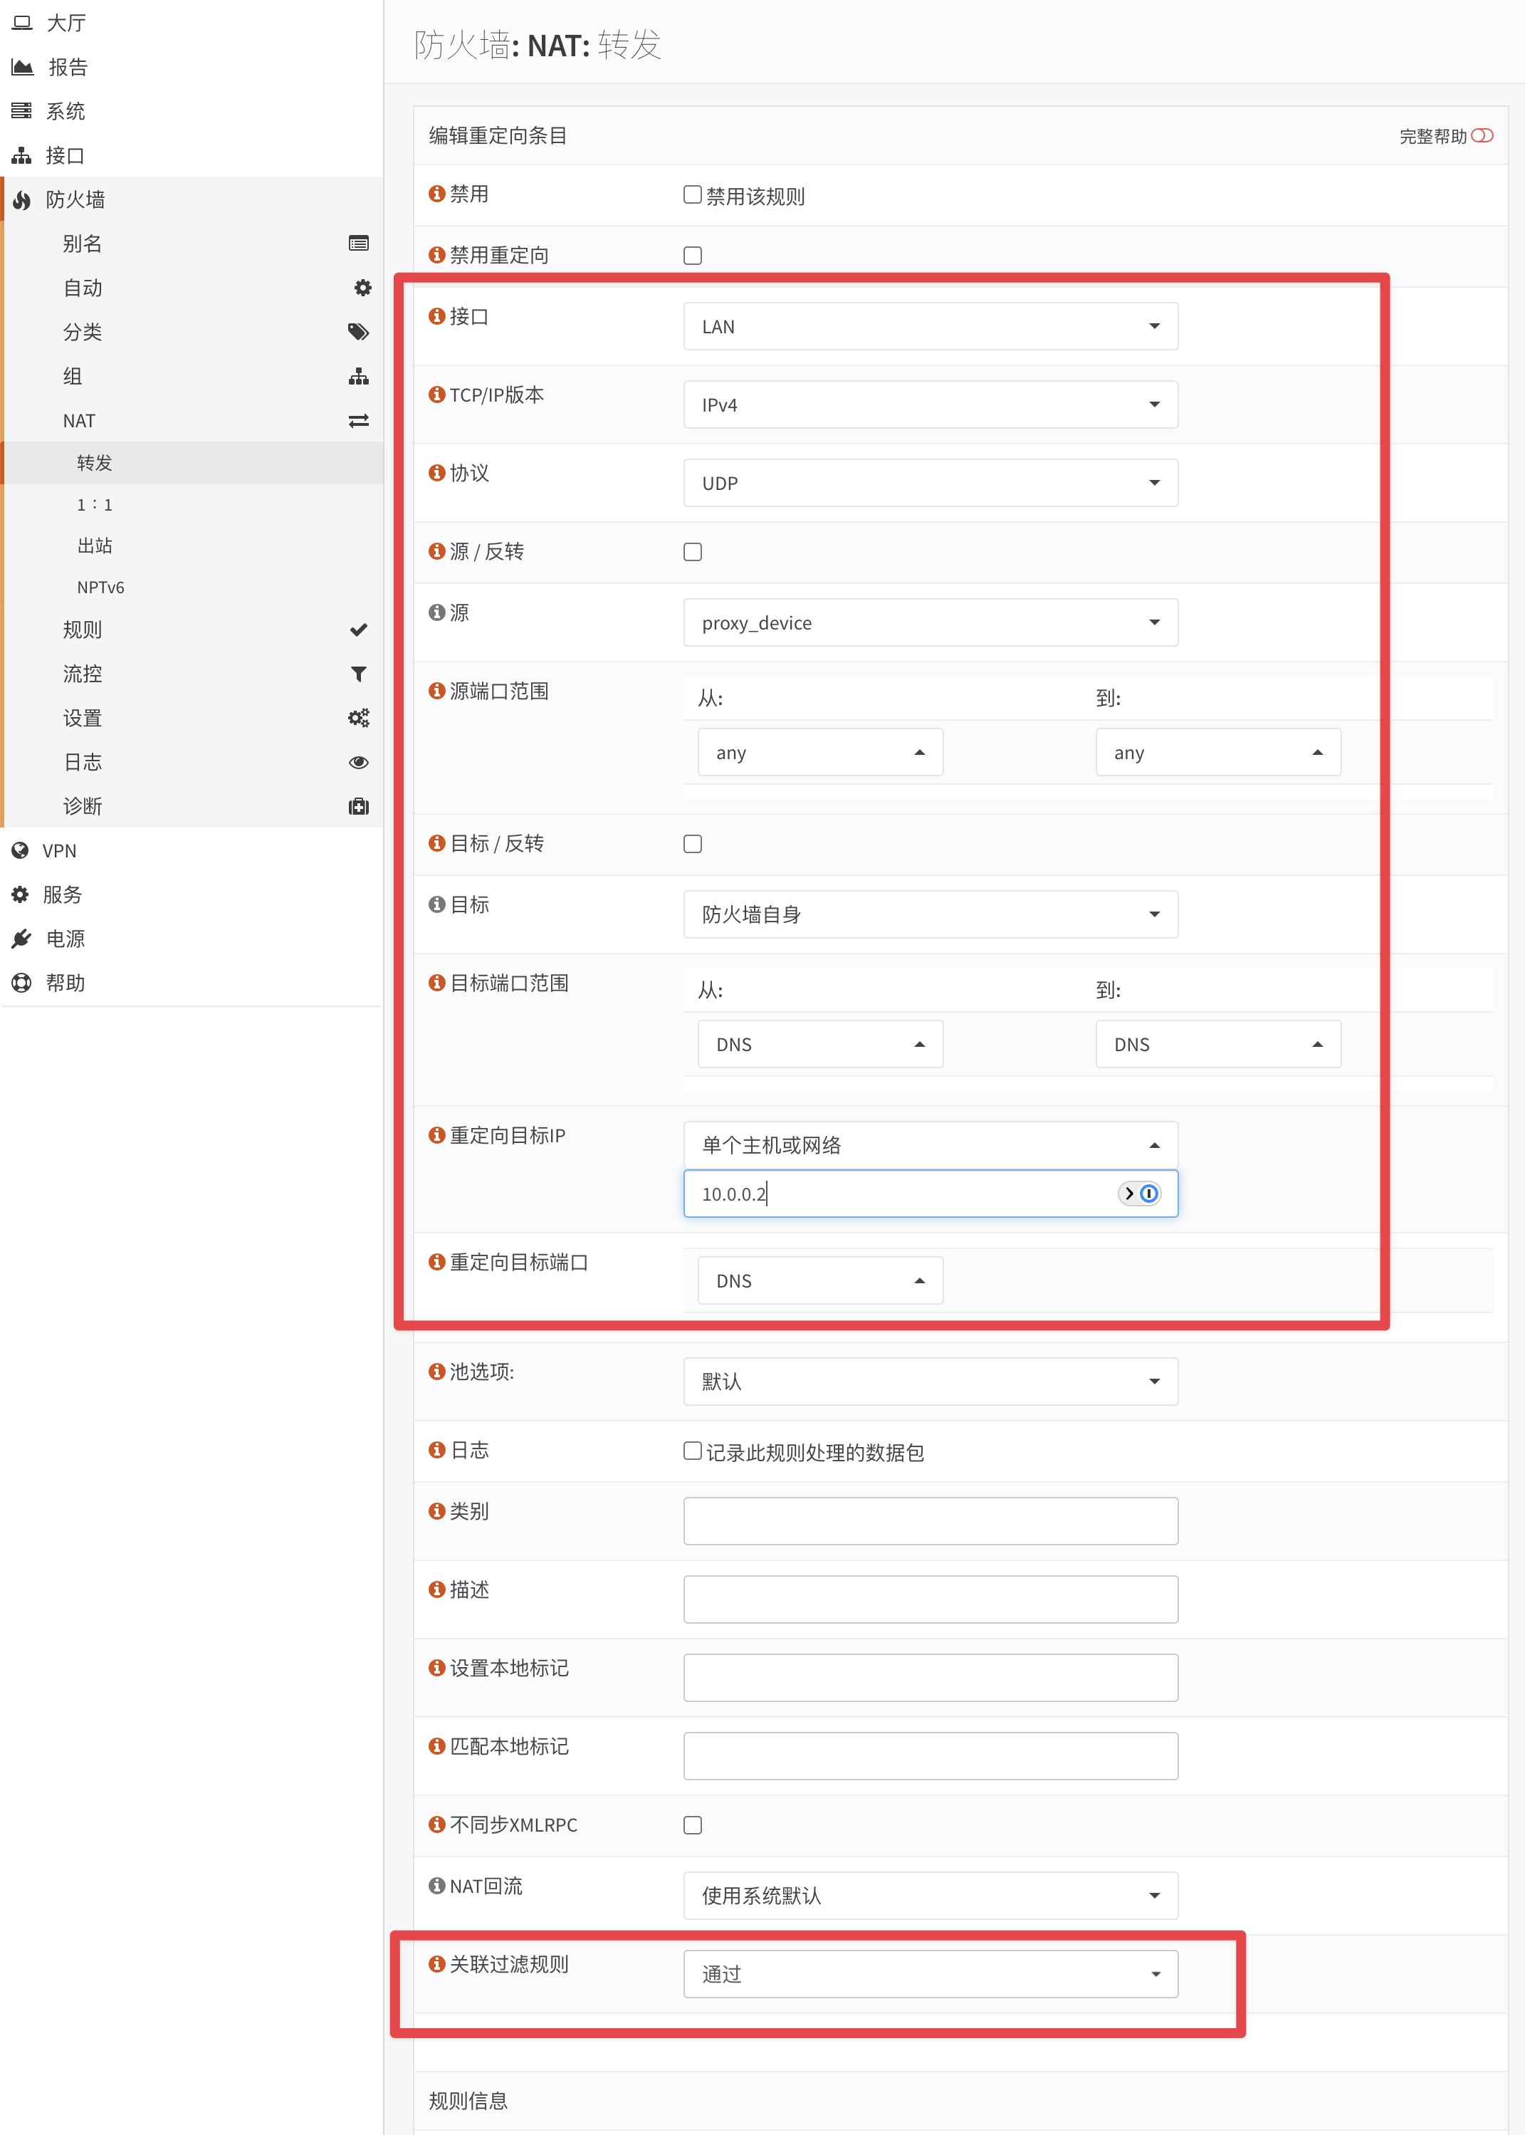Click the 描述 input field

(931, 1599)
